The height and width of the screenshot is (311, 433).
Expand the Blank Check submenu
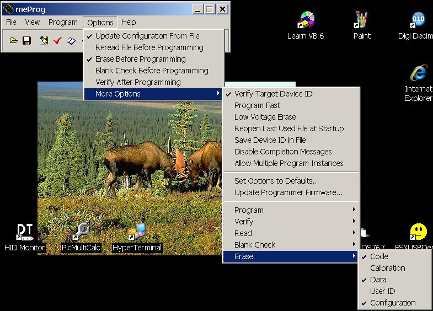pyautogui.click(x=254, y=245)
